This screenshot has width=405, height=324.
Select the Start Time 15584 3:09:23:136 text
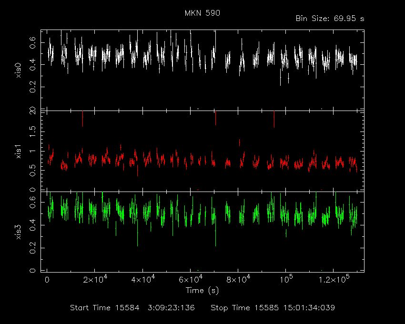132,308
